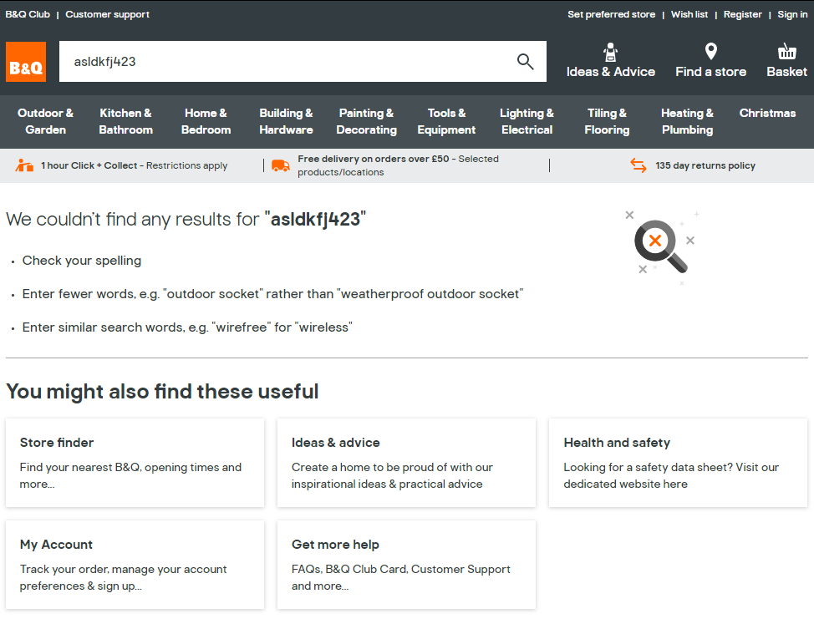This screenshot has height=624, width=814.
Task: Click Set preferred store
Action: pyautogui.click(x=611, y=14)
